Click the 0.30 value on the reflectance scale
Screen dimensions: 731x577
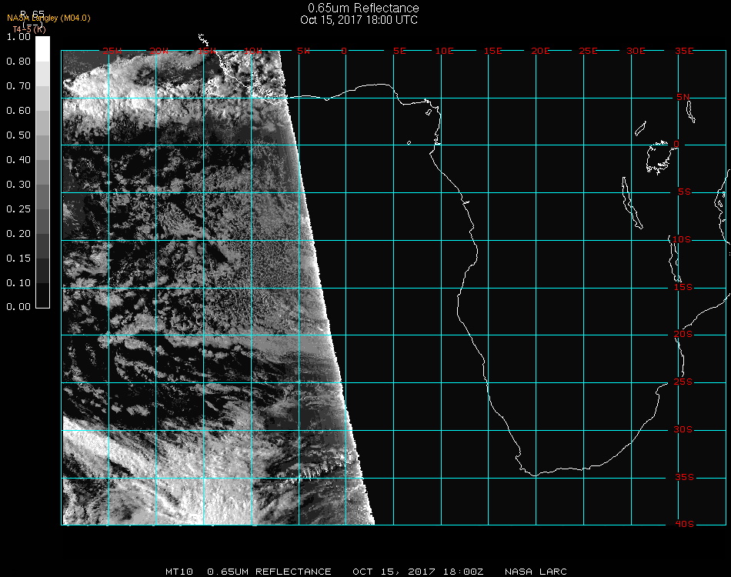[18, 185]
